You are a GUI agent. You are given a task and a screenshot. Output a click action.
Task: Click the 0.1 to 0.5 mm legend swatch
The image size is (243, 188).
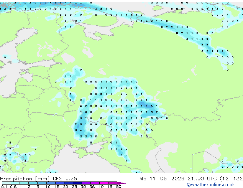[x=7, y=183]
